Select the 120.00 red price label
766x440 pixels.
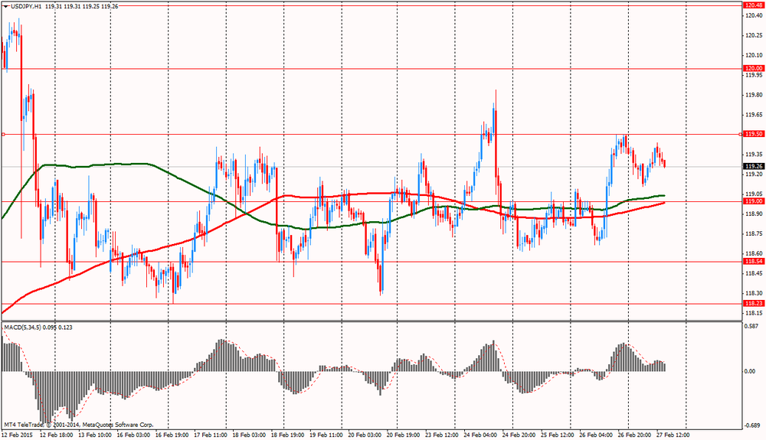[753, 68]
